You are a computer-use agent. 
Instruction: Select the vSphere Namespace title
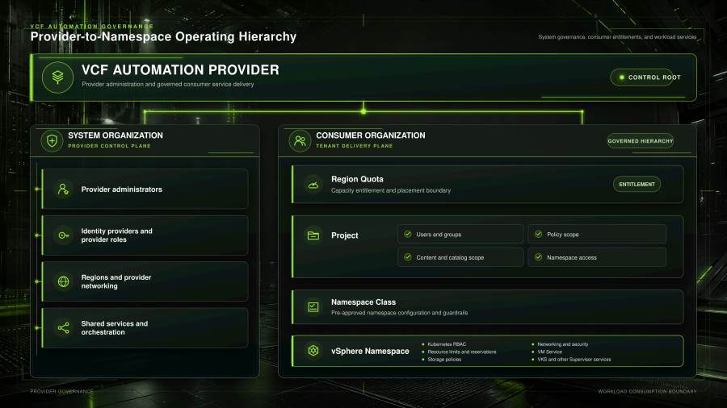[370, 351]
